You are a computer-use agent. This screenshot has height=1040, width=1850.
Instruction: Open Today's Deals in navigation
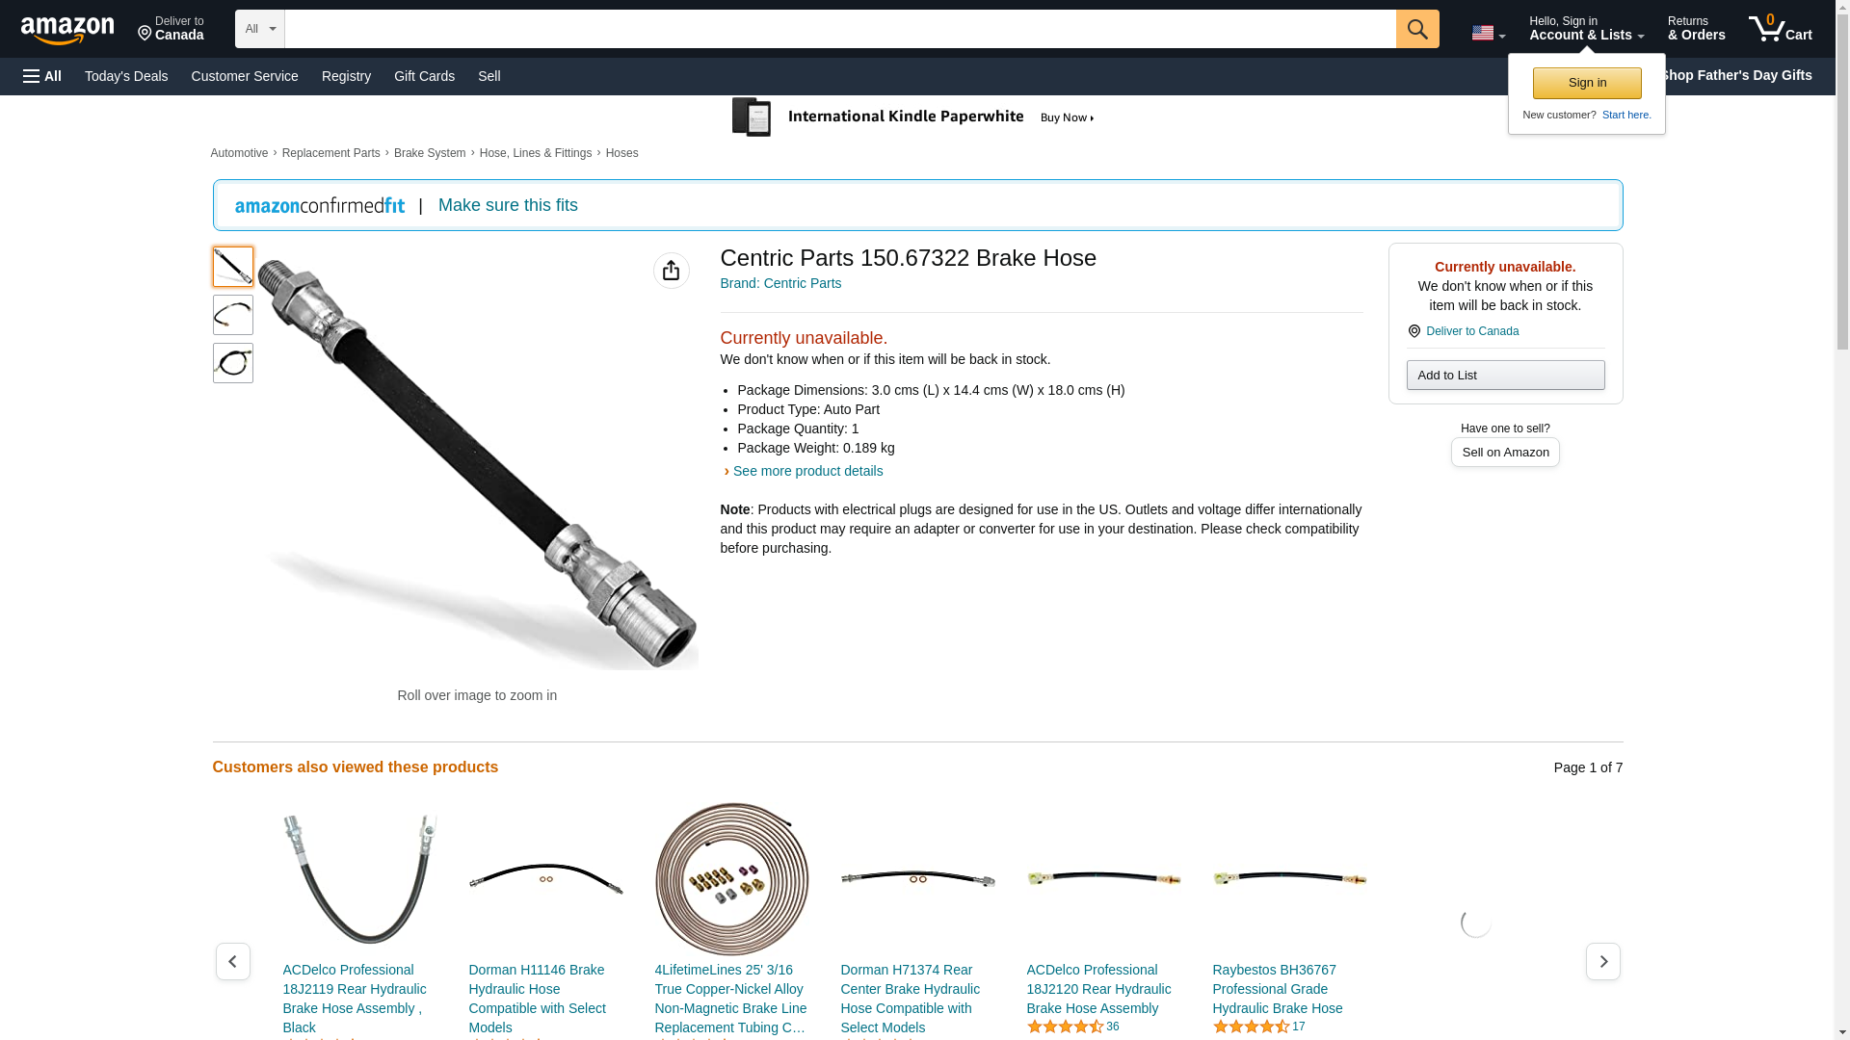click(126, 76)
